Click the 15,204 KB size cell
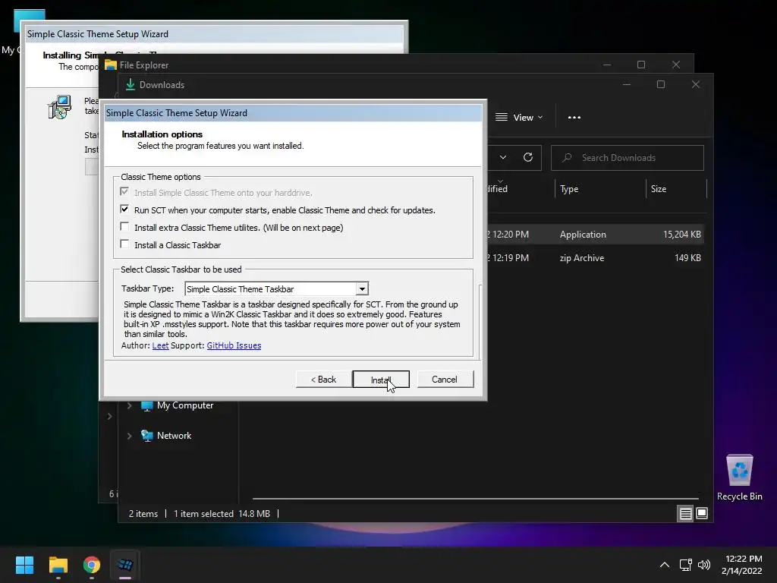The image size is (777, 583). tap(682, 234)
